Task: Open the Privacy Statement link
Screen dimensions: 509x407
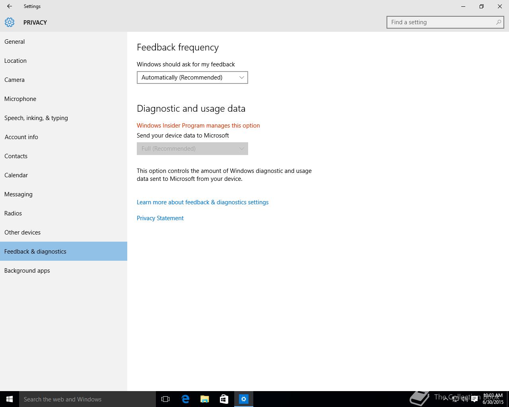Action: point(160,218)
